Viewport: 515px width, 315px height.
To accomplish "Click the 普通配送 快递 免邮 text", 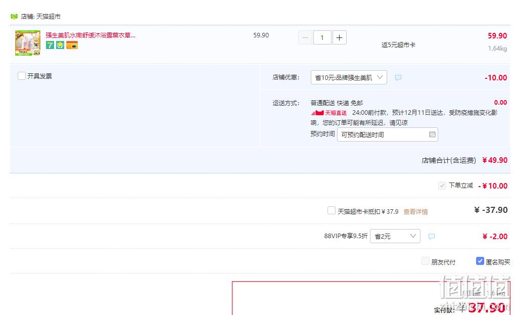I will (x=337, y=103).
